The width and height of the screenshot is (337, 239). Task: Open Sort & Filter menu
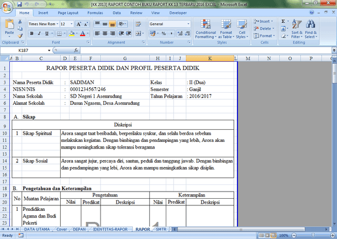(x=297, y=29)
